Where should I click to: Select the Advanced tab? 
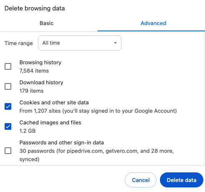pyautogui.click(x=153, y=23)
